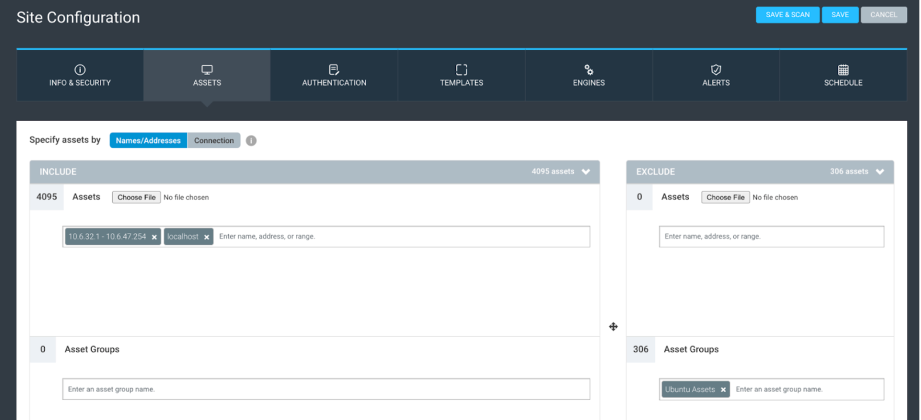This screenshot has width=921, height=420.
Task: Click the Engines gears icon
Action: pos(589,69)
